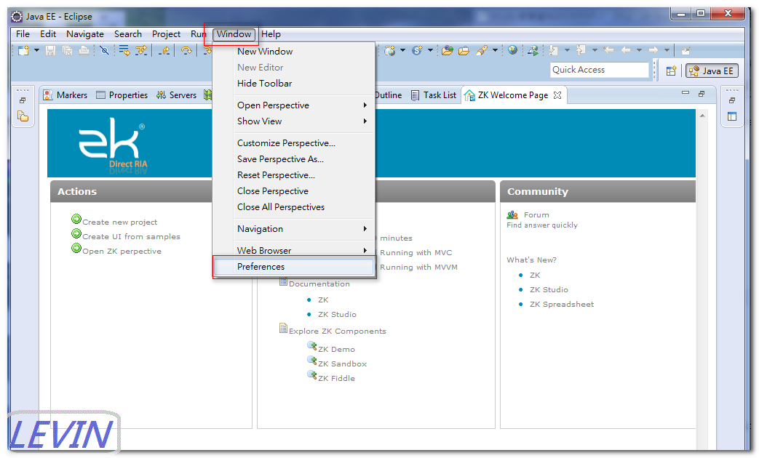Image resolution: width=759 pixels, height=458 pixels.
Task: Select New Window menu entry
Action: (294, 52)
